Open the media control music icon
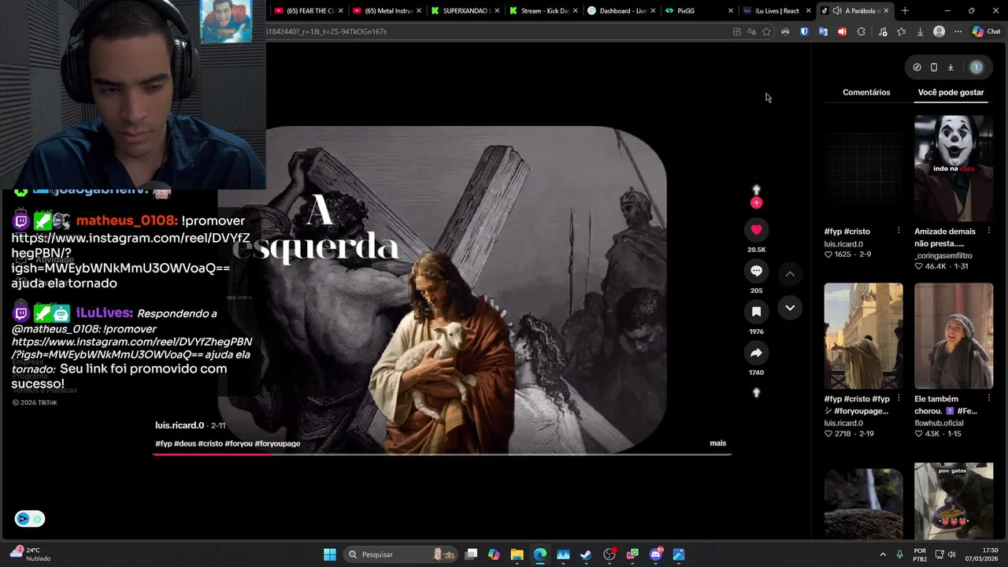Screen dimensions: 1008x567 [882, 31]
